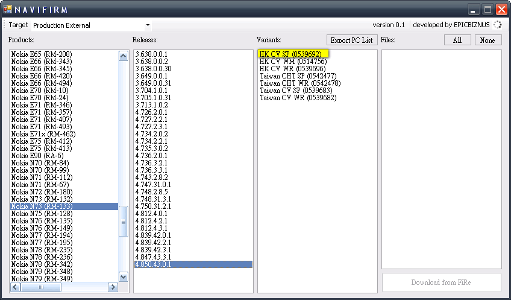Select Nokia N77 (RM-194)
This screenshot has height=300, width=511.
[x=42, y=235]
